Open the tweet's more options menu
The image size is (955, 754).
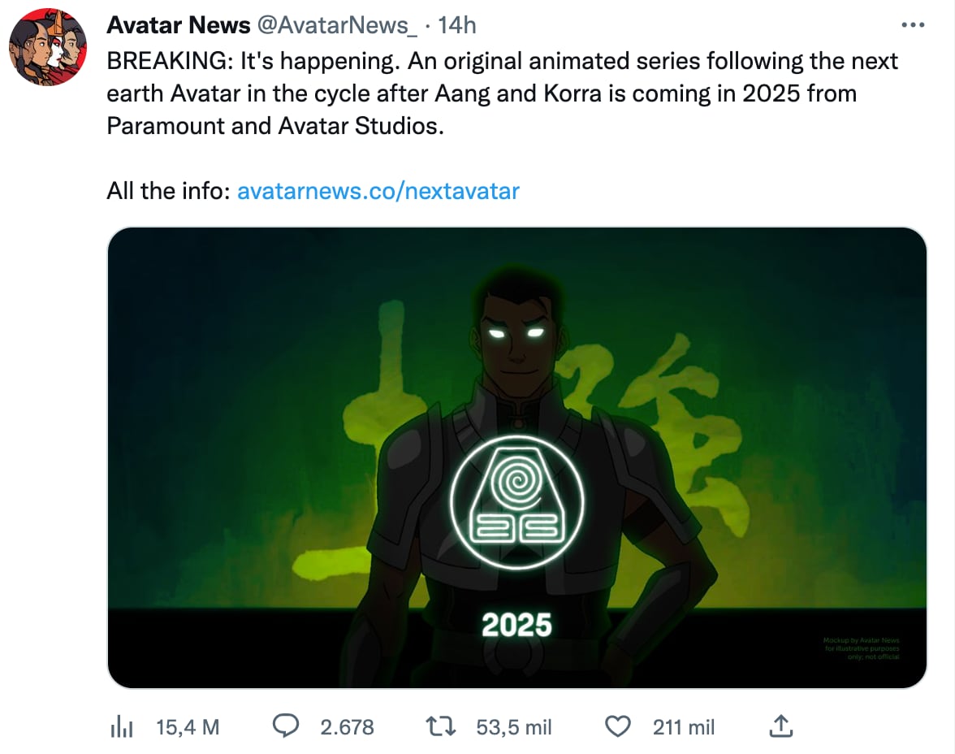[x=914, y=26]
